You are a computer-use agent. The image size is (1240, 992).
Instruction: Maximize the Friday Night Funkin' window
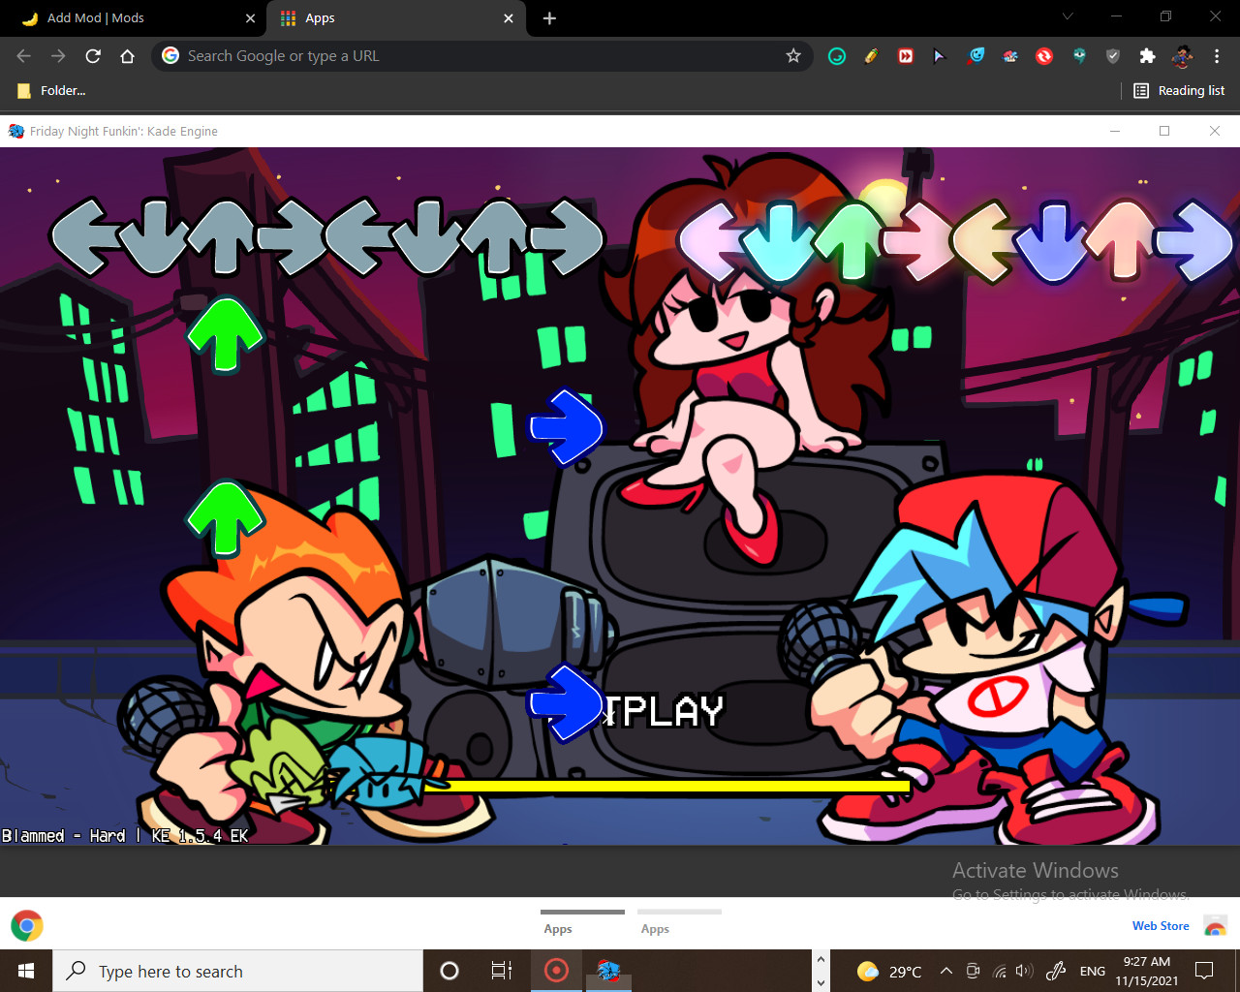pyautogui.click(x=1164, y=131)
